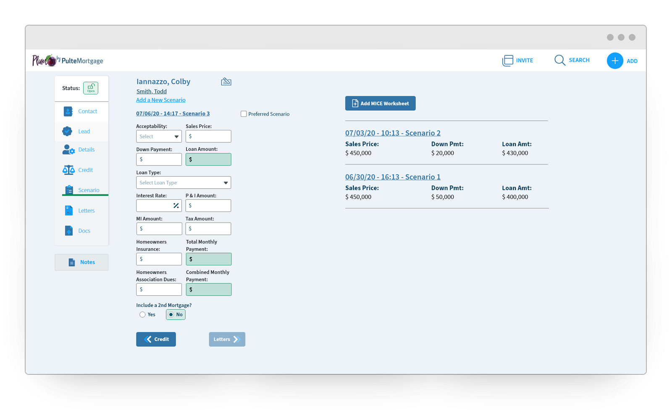Open the Acceptability dropdown
Screen dimensions: 672x410
point(159,137)
